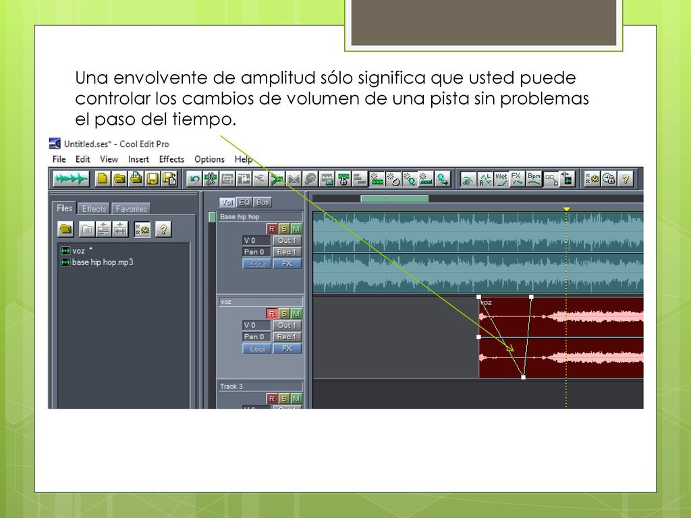Viewport: 691px width, 518px height.
Task: Open the View menu
Action: 109,159
